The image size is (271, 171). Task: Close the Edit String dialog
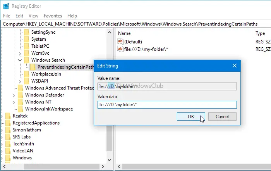click(235, 66)
